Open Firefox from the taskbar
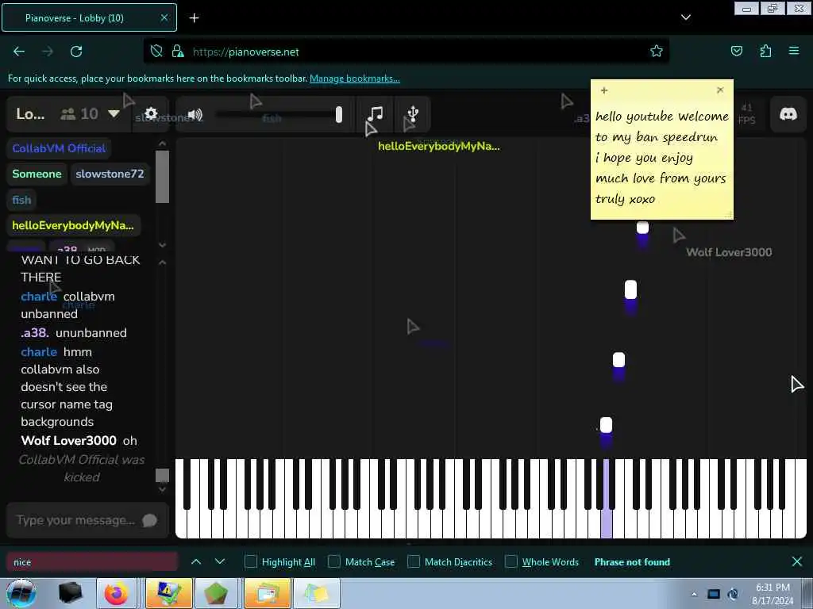Image resolution: width=813 pixels, height=609 pixels. (x=116, y=593)
